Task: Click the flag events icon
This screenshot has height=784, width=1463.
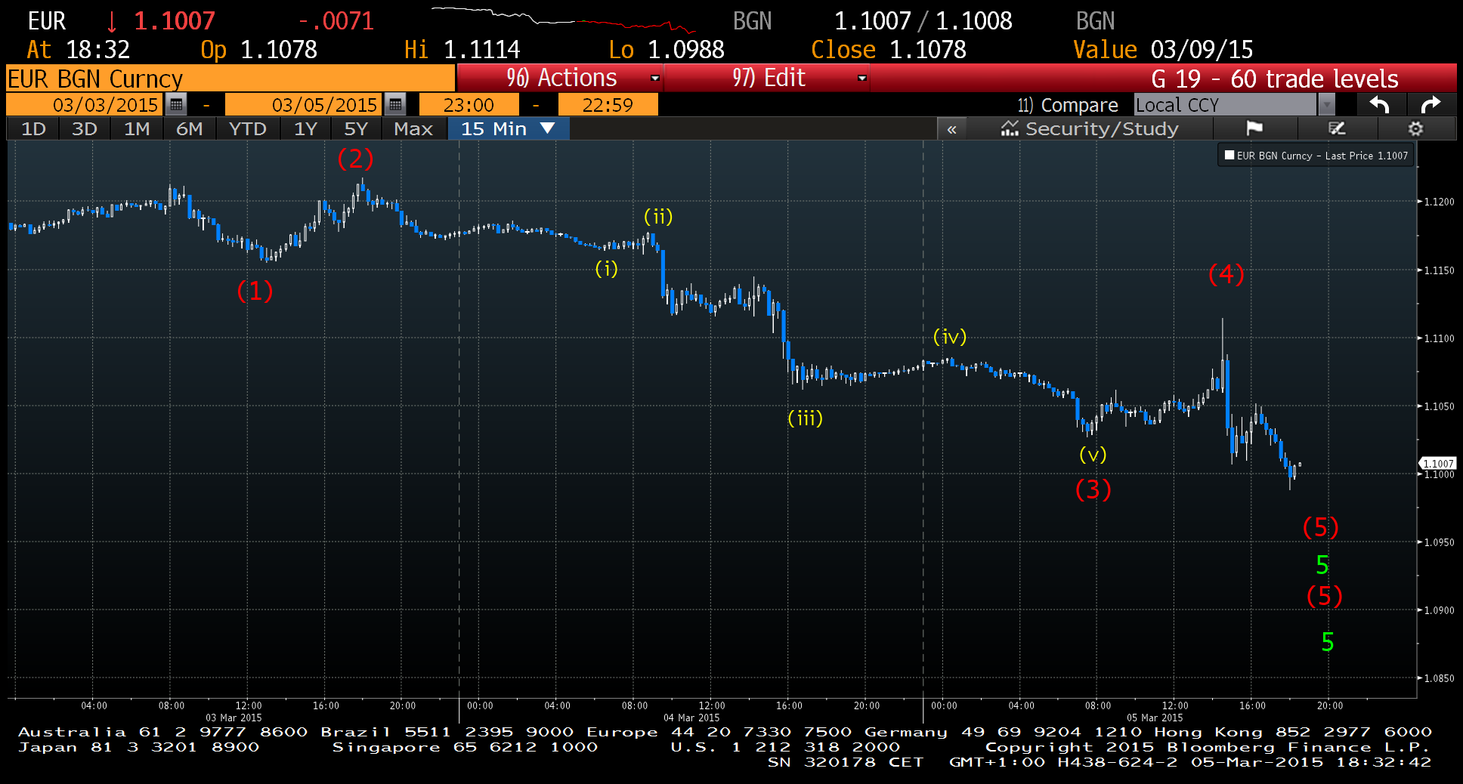Action: coord(1254,128)
